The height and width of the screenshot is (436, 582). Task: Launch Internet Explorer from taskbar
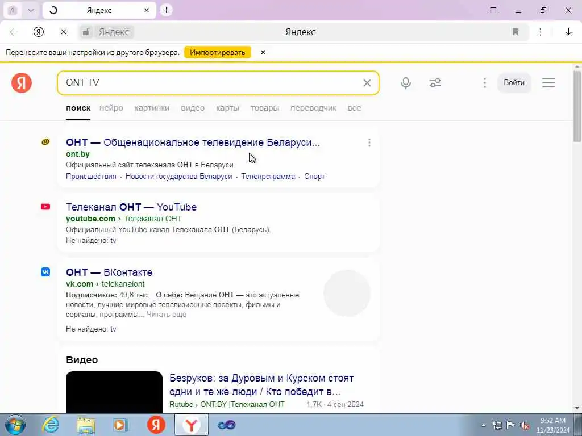(x=50, y=425)
